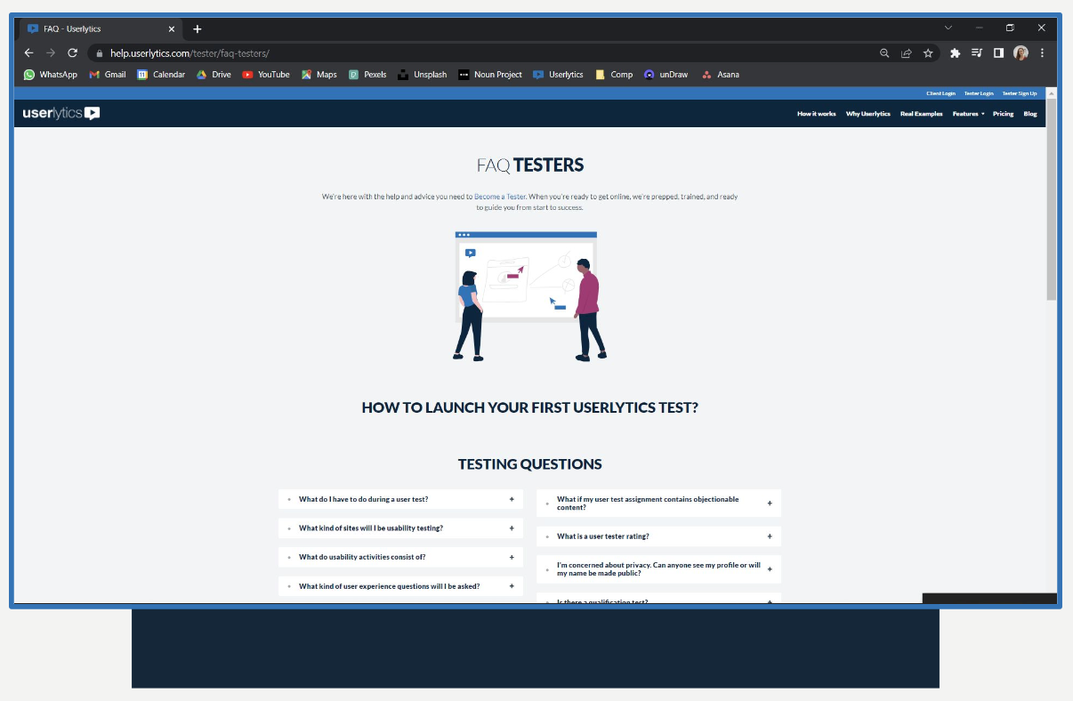Open the side panel icon in toolbar

(998, 53)
